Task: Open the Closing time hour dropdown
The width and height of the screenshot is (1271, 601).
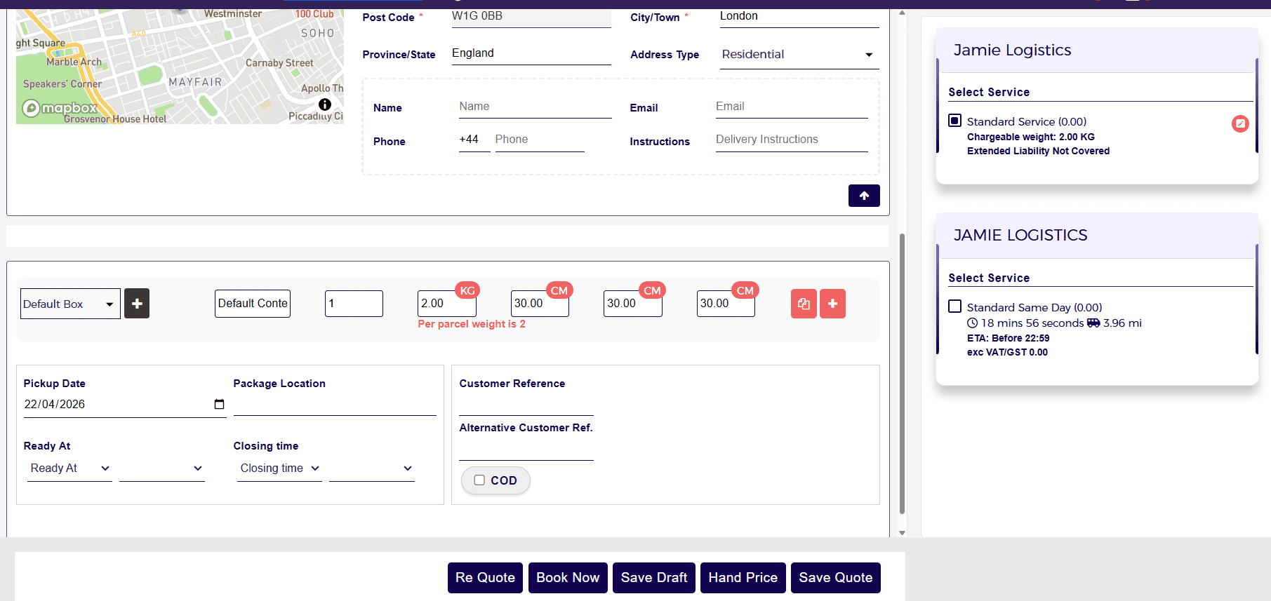Action: tap(279, 468)
